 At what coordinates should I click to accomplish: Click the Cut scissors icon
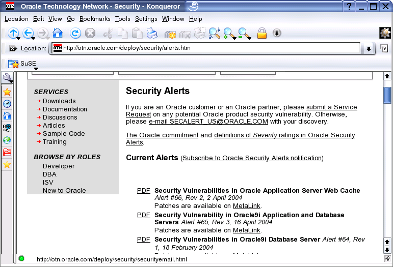pyautogui.click(x=108, y=33)
